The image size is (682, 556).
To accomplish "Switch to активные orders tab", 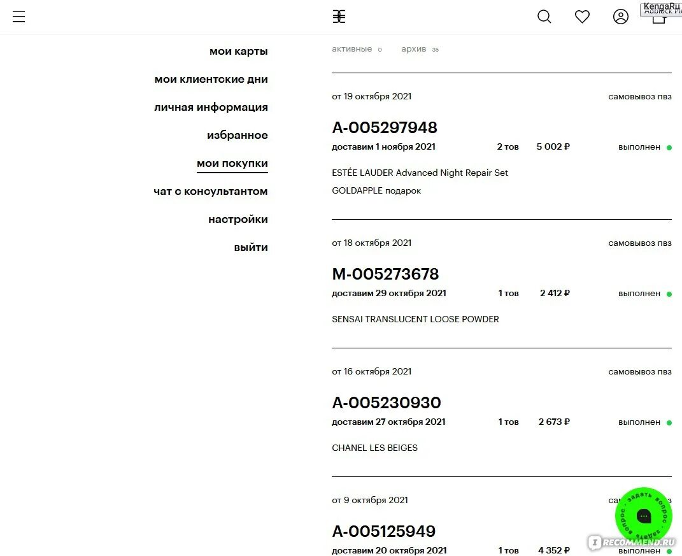I will 352,49.
